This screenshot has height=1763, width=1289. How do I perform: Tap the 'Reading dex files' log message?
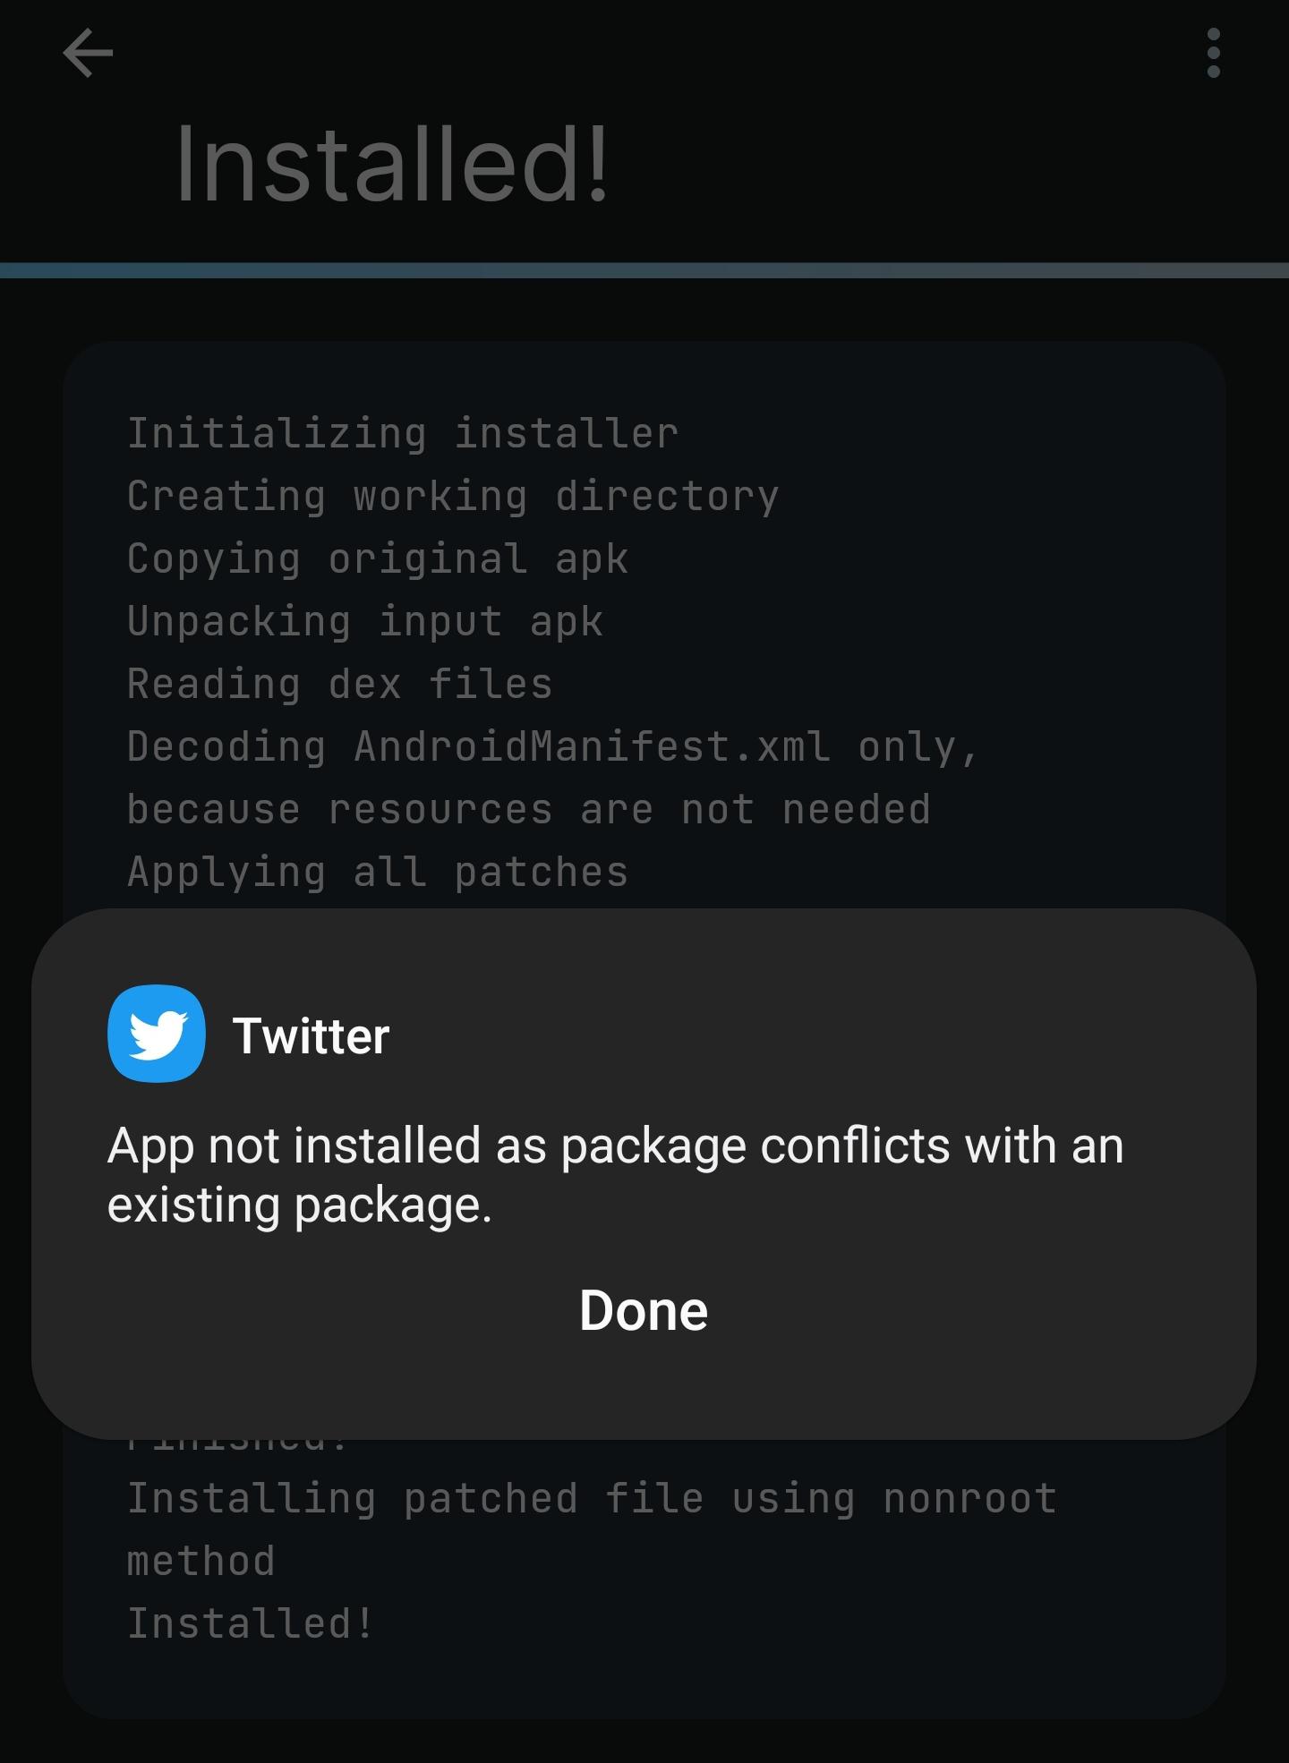[x=340, y=684]
